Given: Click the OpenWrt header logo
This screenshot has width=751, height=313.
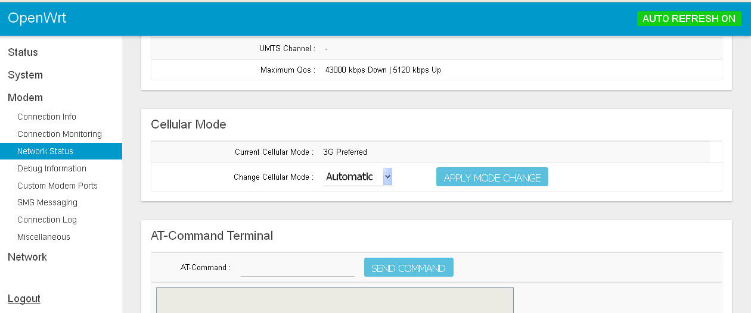Looking at the screenshot, I should tap(37, 18).
